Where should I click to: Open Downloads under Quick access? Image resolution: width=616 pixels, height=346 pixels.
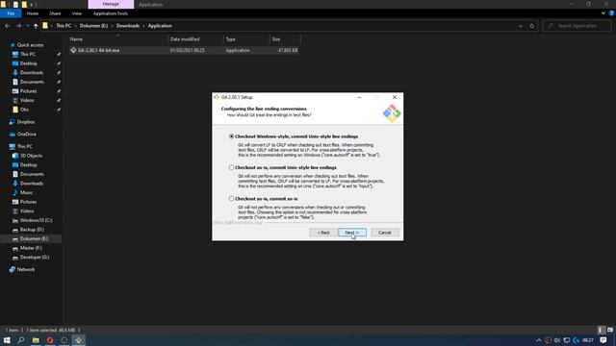[32, 73]
